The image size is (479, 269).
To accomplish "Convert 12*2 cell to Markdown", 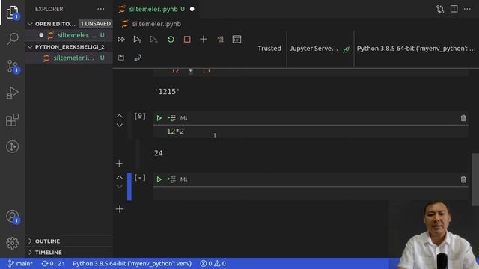I will coord(183,118).
